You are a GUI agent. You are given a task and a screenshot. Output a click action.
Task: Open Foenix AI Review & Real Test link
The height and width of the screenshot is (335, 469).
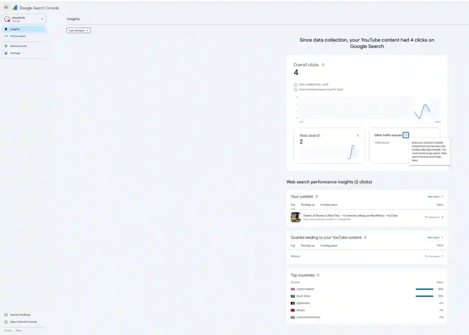(350, 216)
